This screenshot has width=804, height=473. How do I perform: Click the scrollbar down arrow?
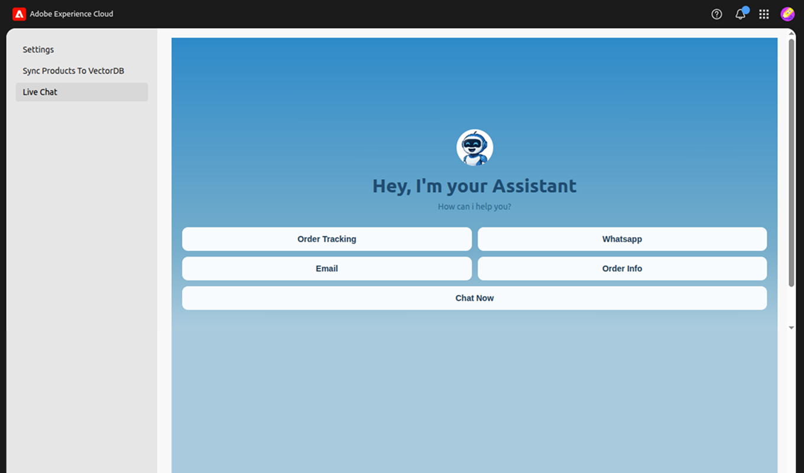(x=792, y=328)
